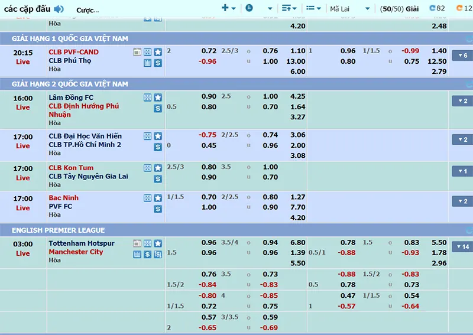473x335 pixels.
Task: Click the CLB Tây Nguyên Gia Lai team name
Action: [88, 177]
